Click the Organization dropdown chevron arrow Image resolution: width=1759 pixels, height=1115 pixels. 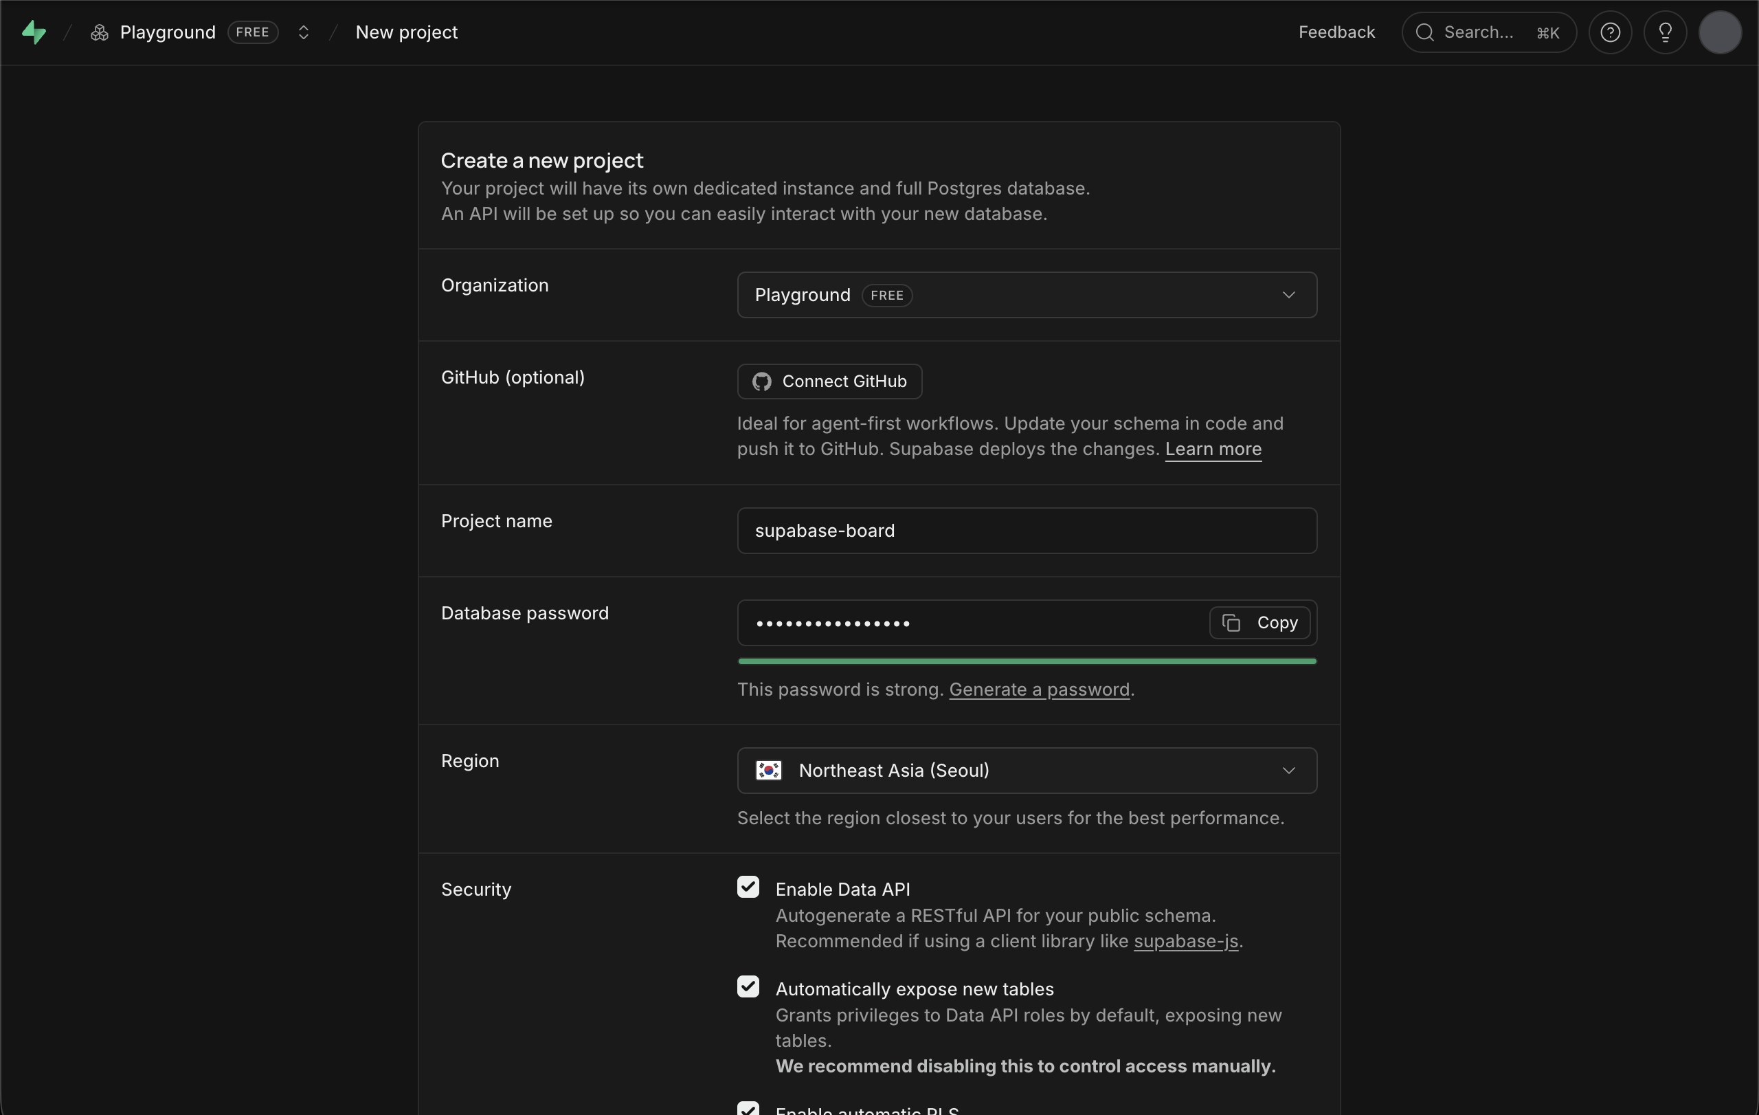pyautogui.click(x=1288, y=295)
